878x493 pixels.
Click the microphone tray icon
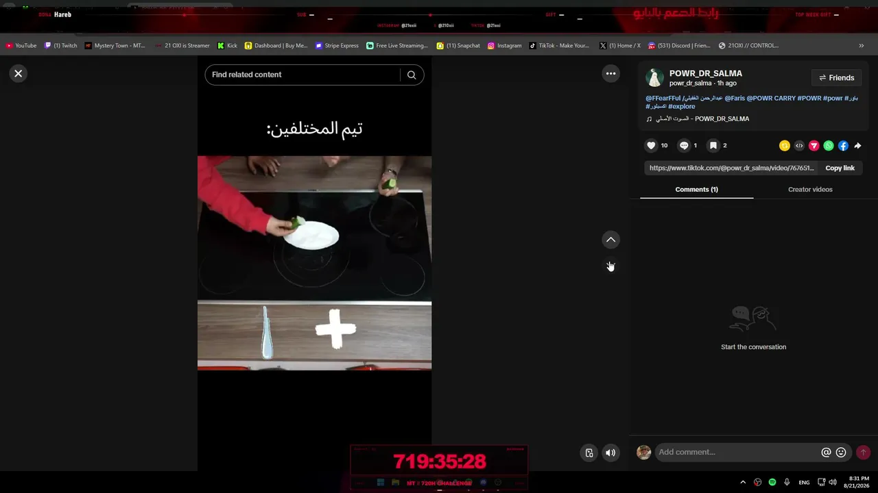coord(787,482)
